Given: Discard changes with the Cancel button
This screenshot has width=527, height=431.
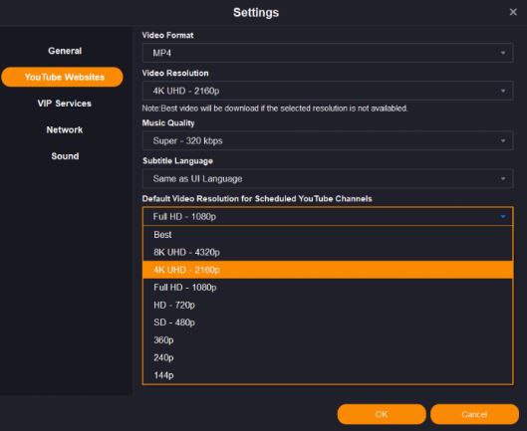Looking at the screenshot, I should click(474, 414).
